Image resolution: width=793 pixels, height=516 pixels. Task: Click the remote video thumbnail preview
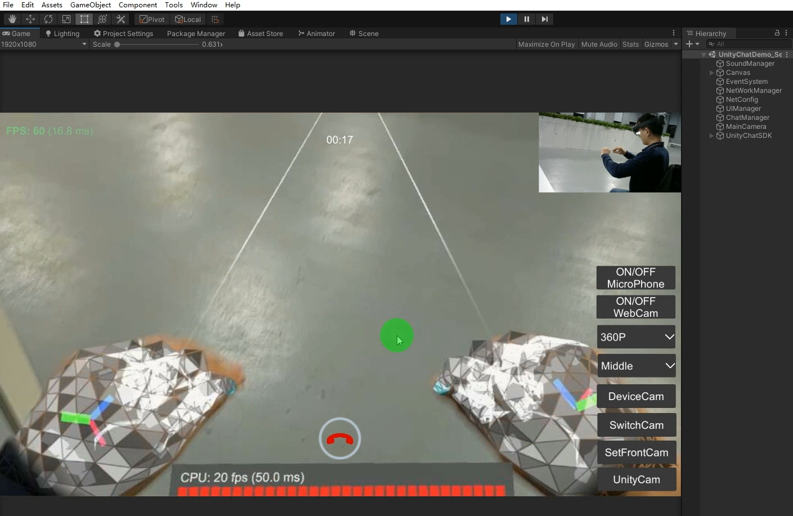[610, 152]
